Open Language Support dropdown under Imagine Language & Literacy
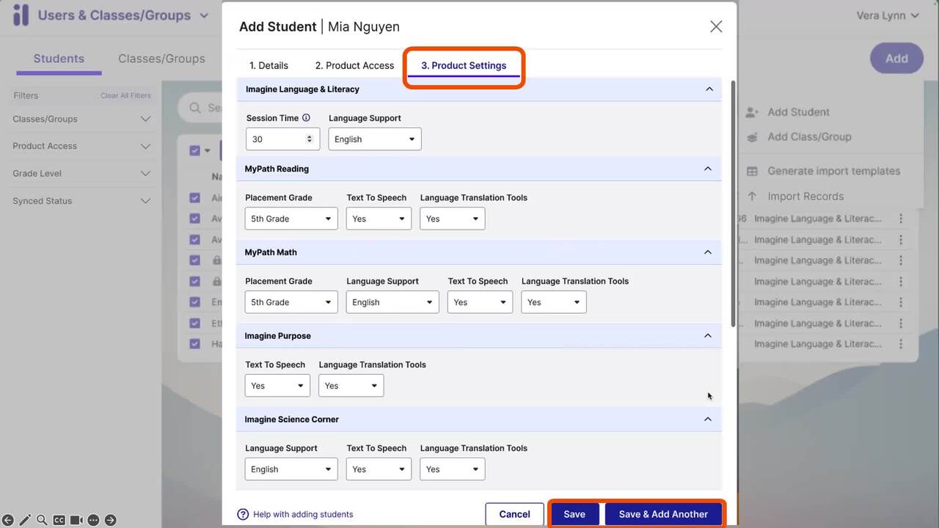 (x=375, y=139)
